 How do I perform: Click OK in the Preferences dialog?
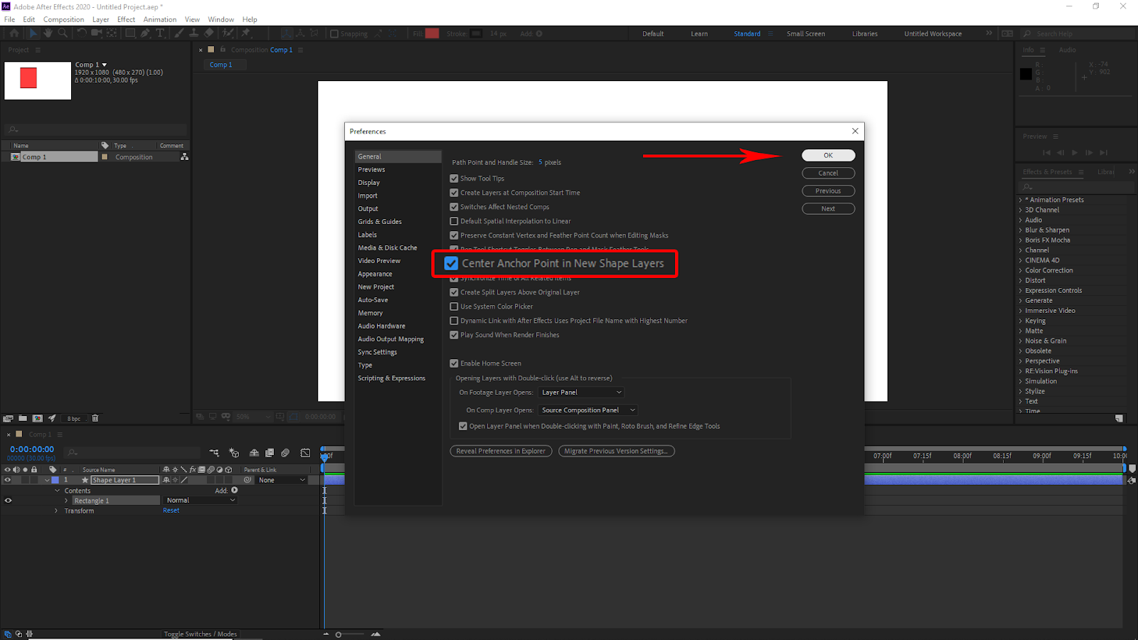point(828,155)
